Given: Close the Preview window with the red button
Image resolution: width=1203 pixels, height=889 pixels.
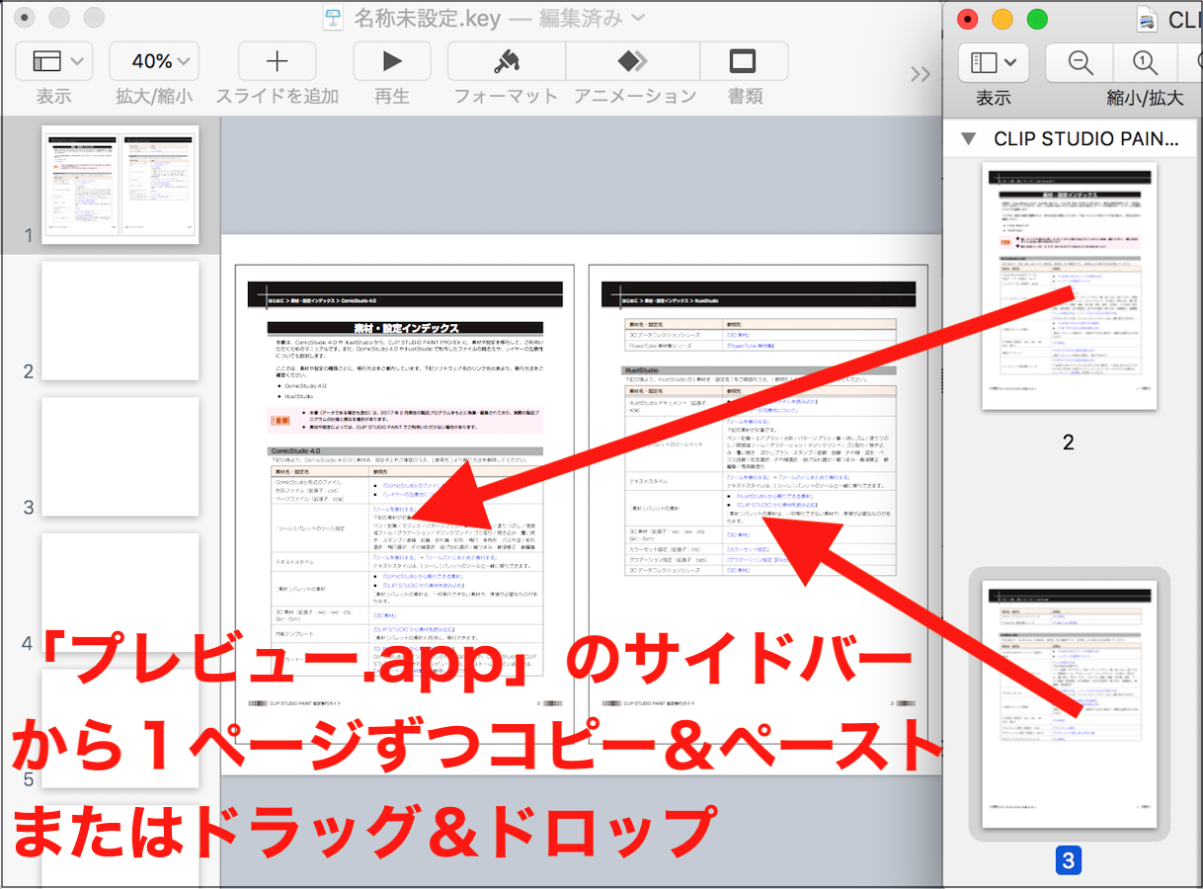Looking at the screenshot, I should (x=968, y=19).
